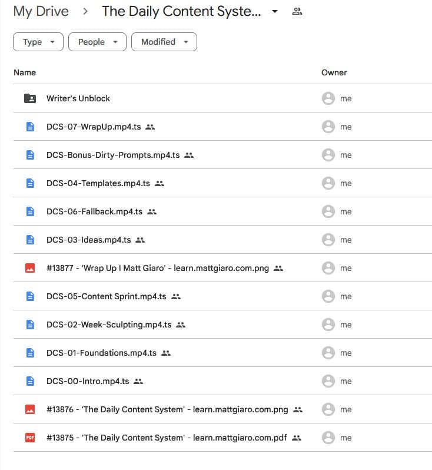432x470 pixels.
Task: Click the Writer's Unblock folder icon
Action: coord(30,98)
